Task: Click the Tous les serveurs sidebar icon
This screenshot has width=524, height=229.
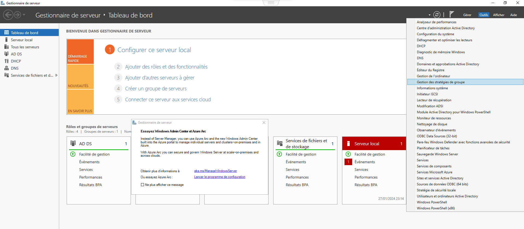Action: (7, 47)
